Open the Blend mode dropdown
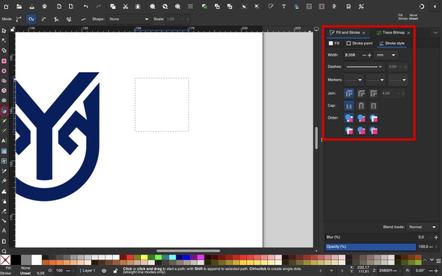 [422, 227]
